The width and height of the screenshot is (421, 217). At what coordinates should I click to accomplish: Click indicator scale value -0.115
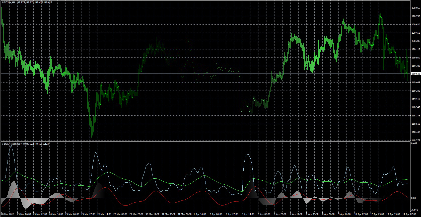point(414,210)
